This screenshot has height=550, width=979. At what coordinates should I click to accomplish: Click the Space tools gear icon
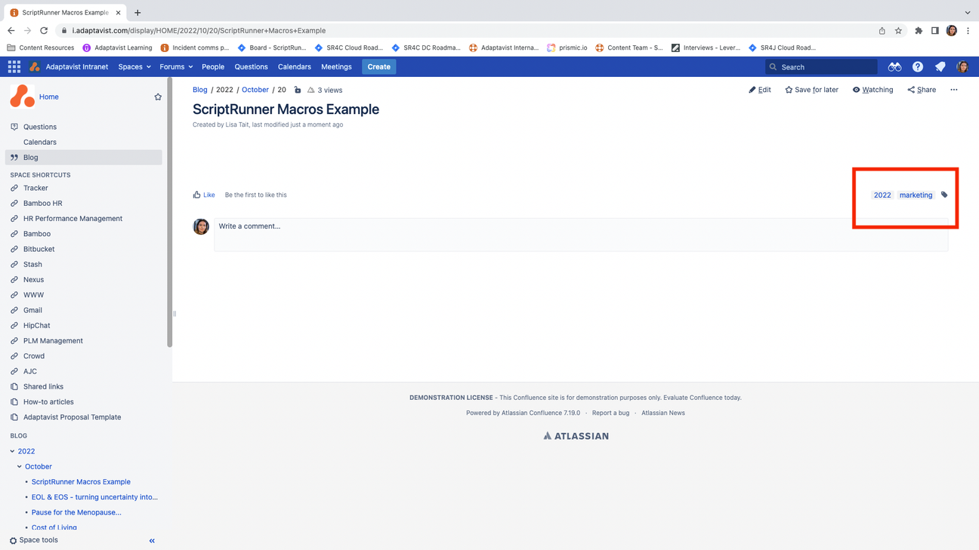click(x=11, y=539)
